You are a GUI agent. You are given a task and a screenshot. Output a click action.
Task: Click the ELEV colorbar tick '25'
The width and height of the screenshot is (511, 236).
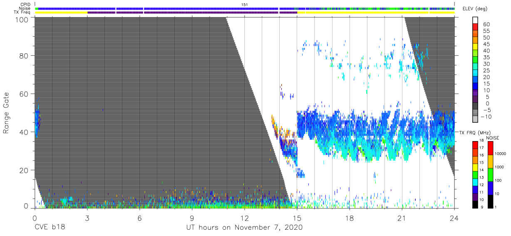coord(486,70)
